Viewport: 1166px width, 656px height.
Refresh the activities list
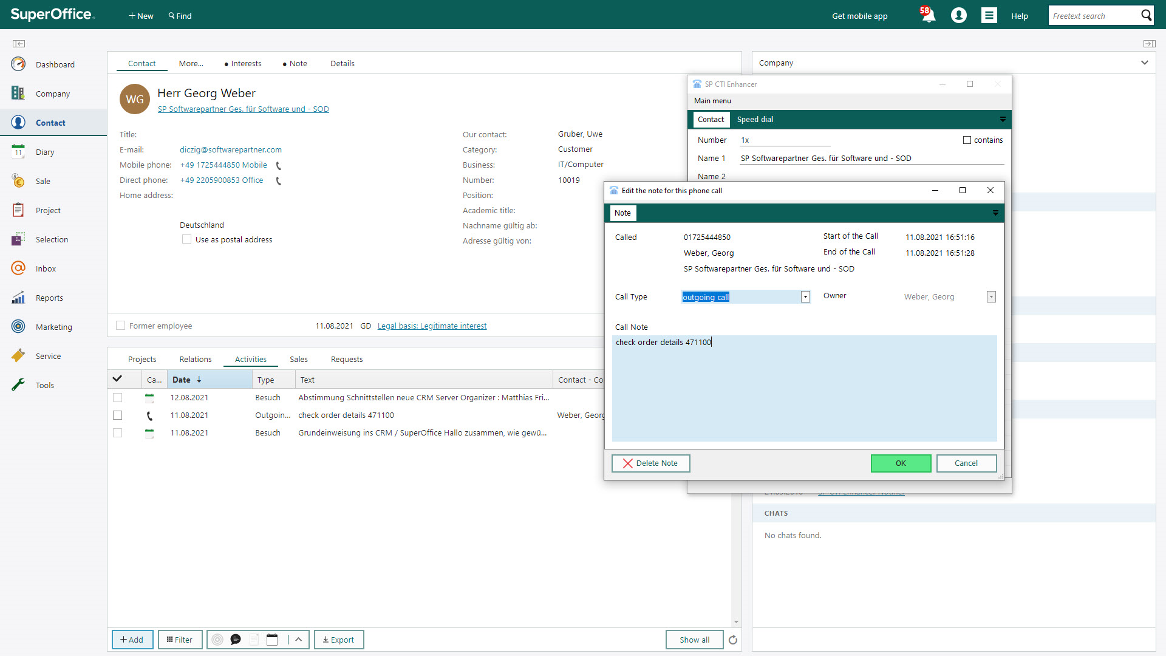733,640
